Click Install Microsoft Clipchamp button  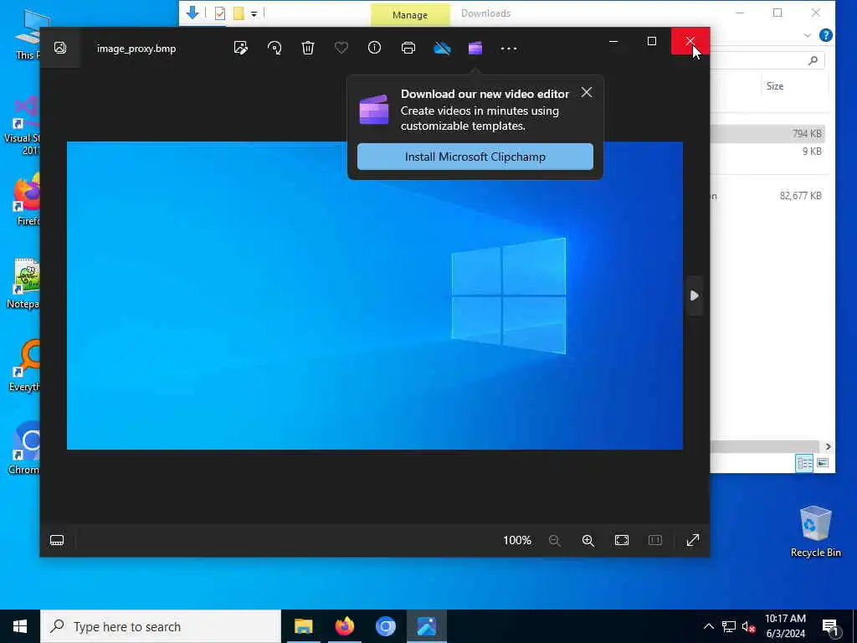click(x=475, y=157)
